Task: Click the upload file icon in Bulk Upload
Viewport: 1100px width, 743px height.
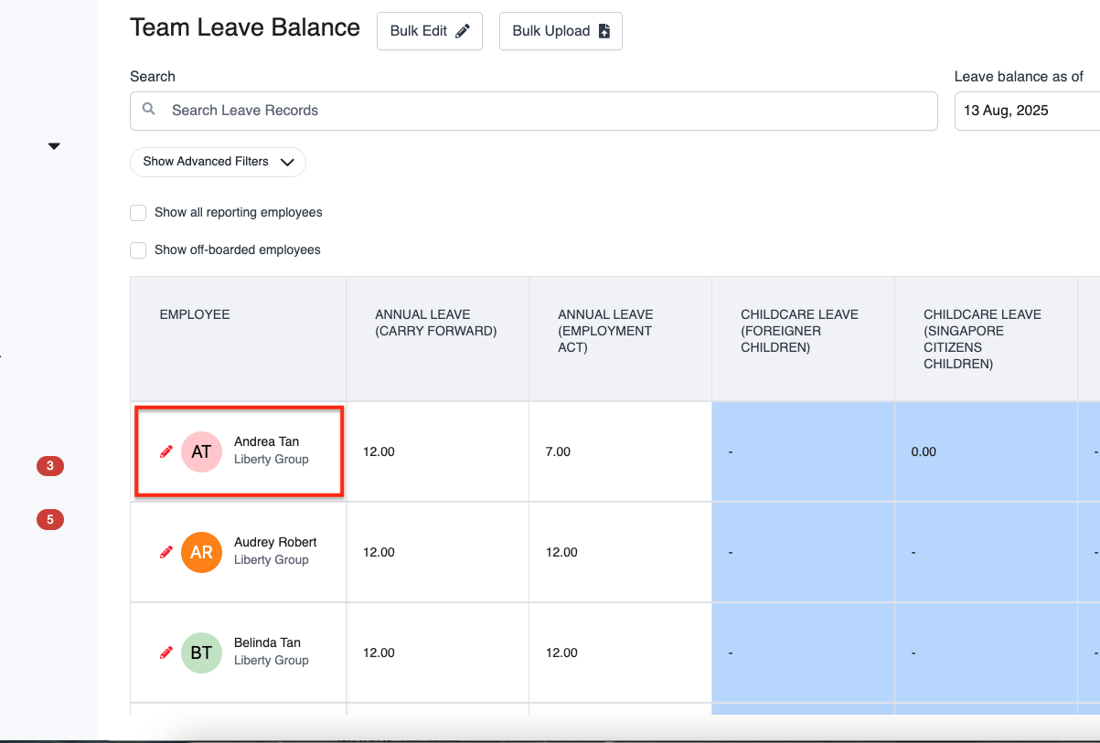Action: [603, 31]
